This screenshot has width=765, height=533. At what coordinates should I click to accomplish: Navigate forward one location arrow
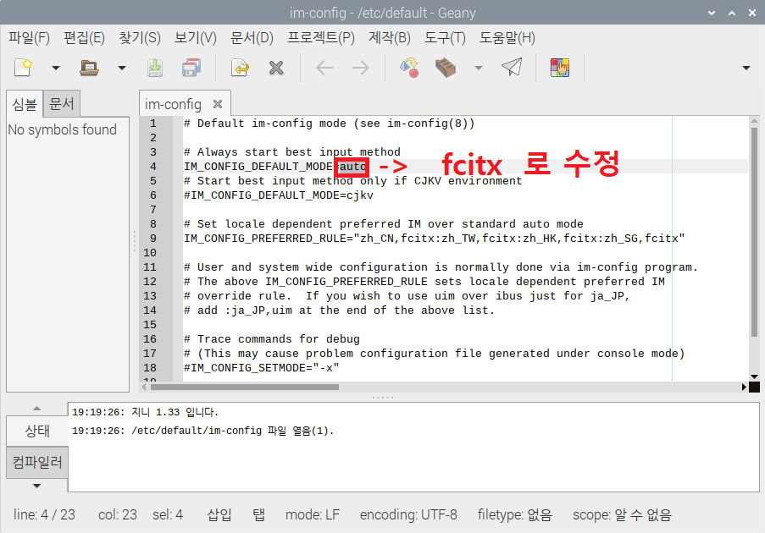click(x=361, y=68)
